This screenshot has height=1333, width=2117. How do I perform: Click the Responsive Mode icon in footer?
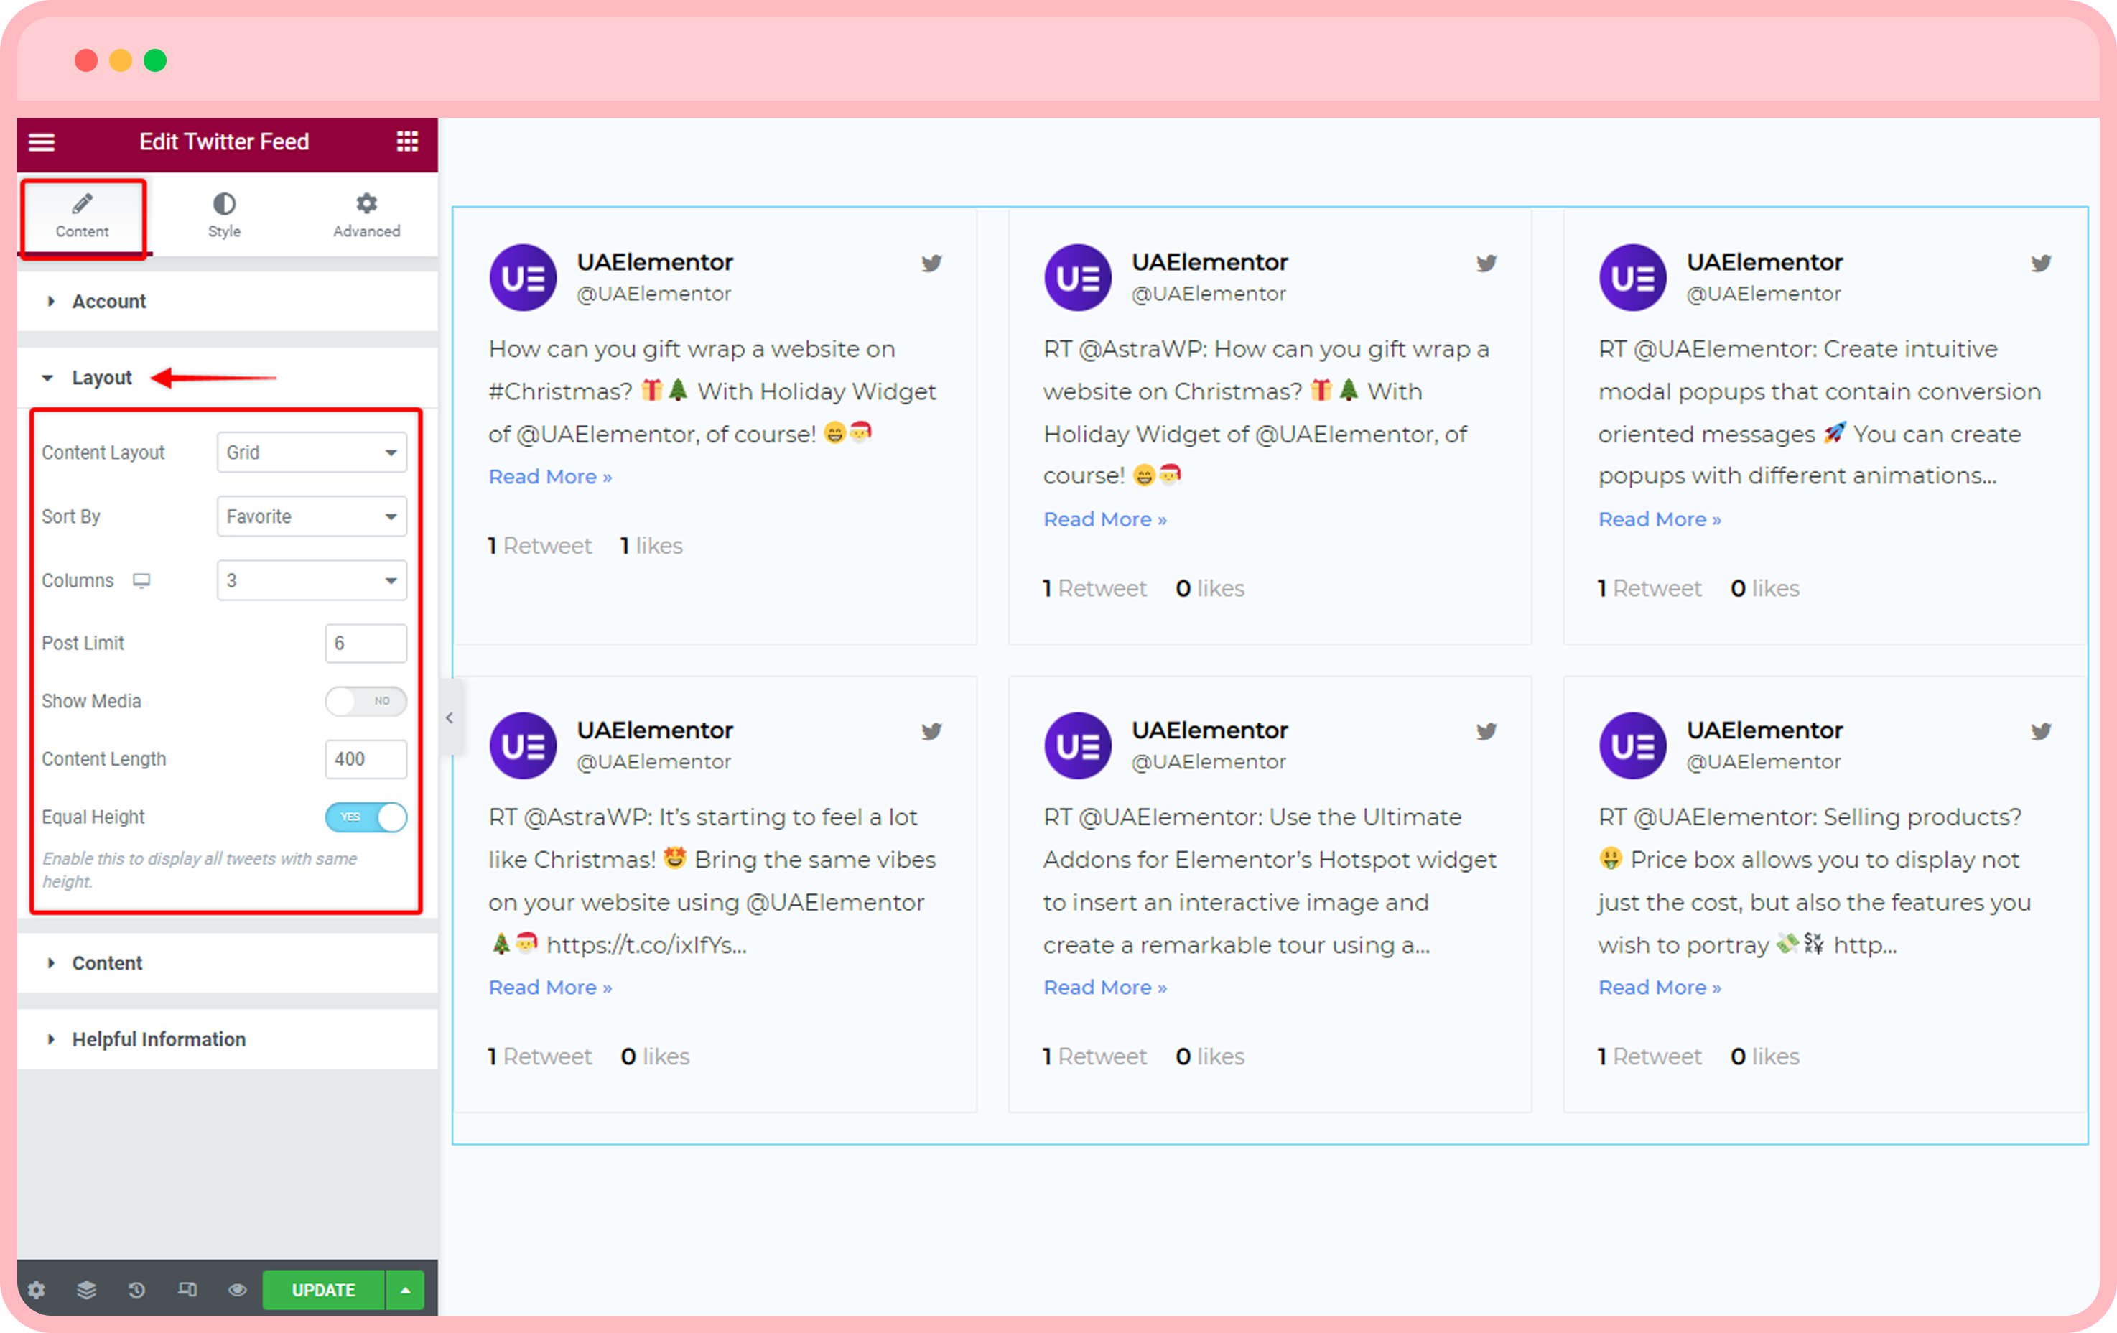click(x=187, y=1289)
